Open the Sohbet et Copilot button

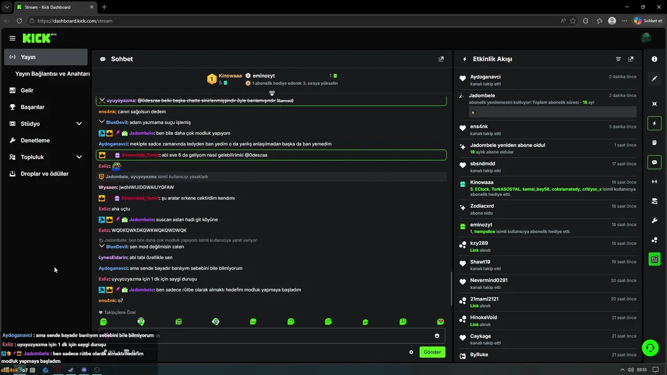(x=648, y=21)
